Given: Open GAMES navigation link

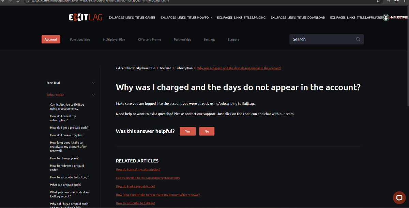Looking at the screenshot, I should 132,17.
